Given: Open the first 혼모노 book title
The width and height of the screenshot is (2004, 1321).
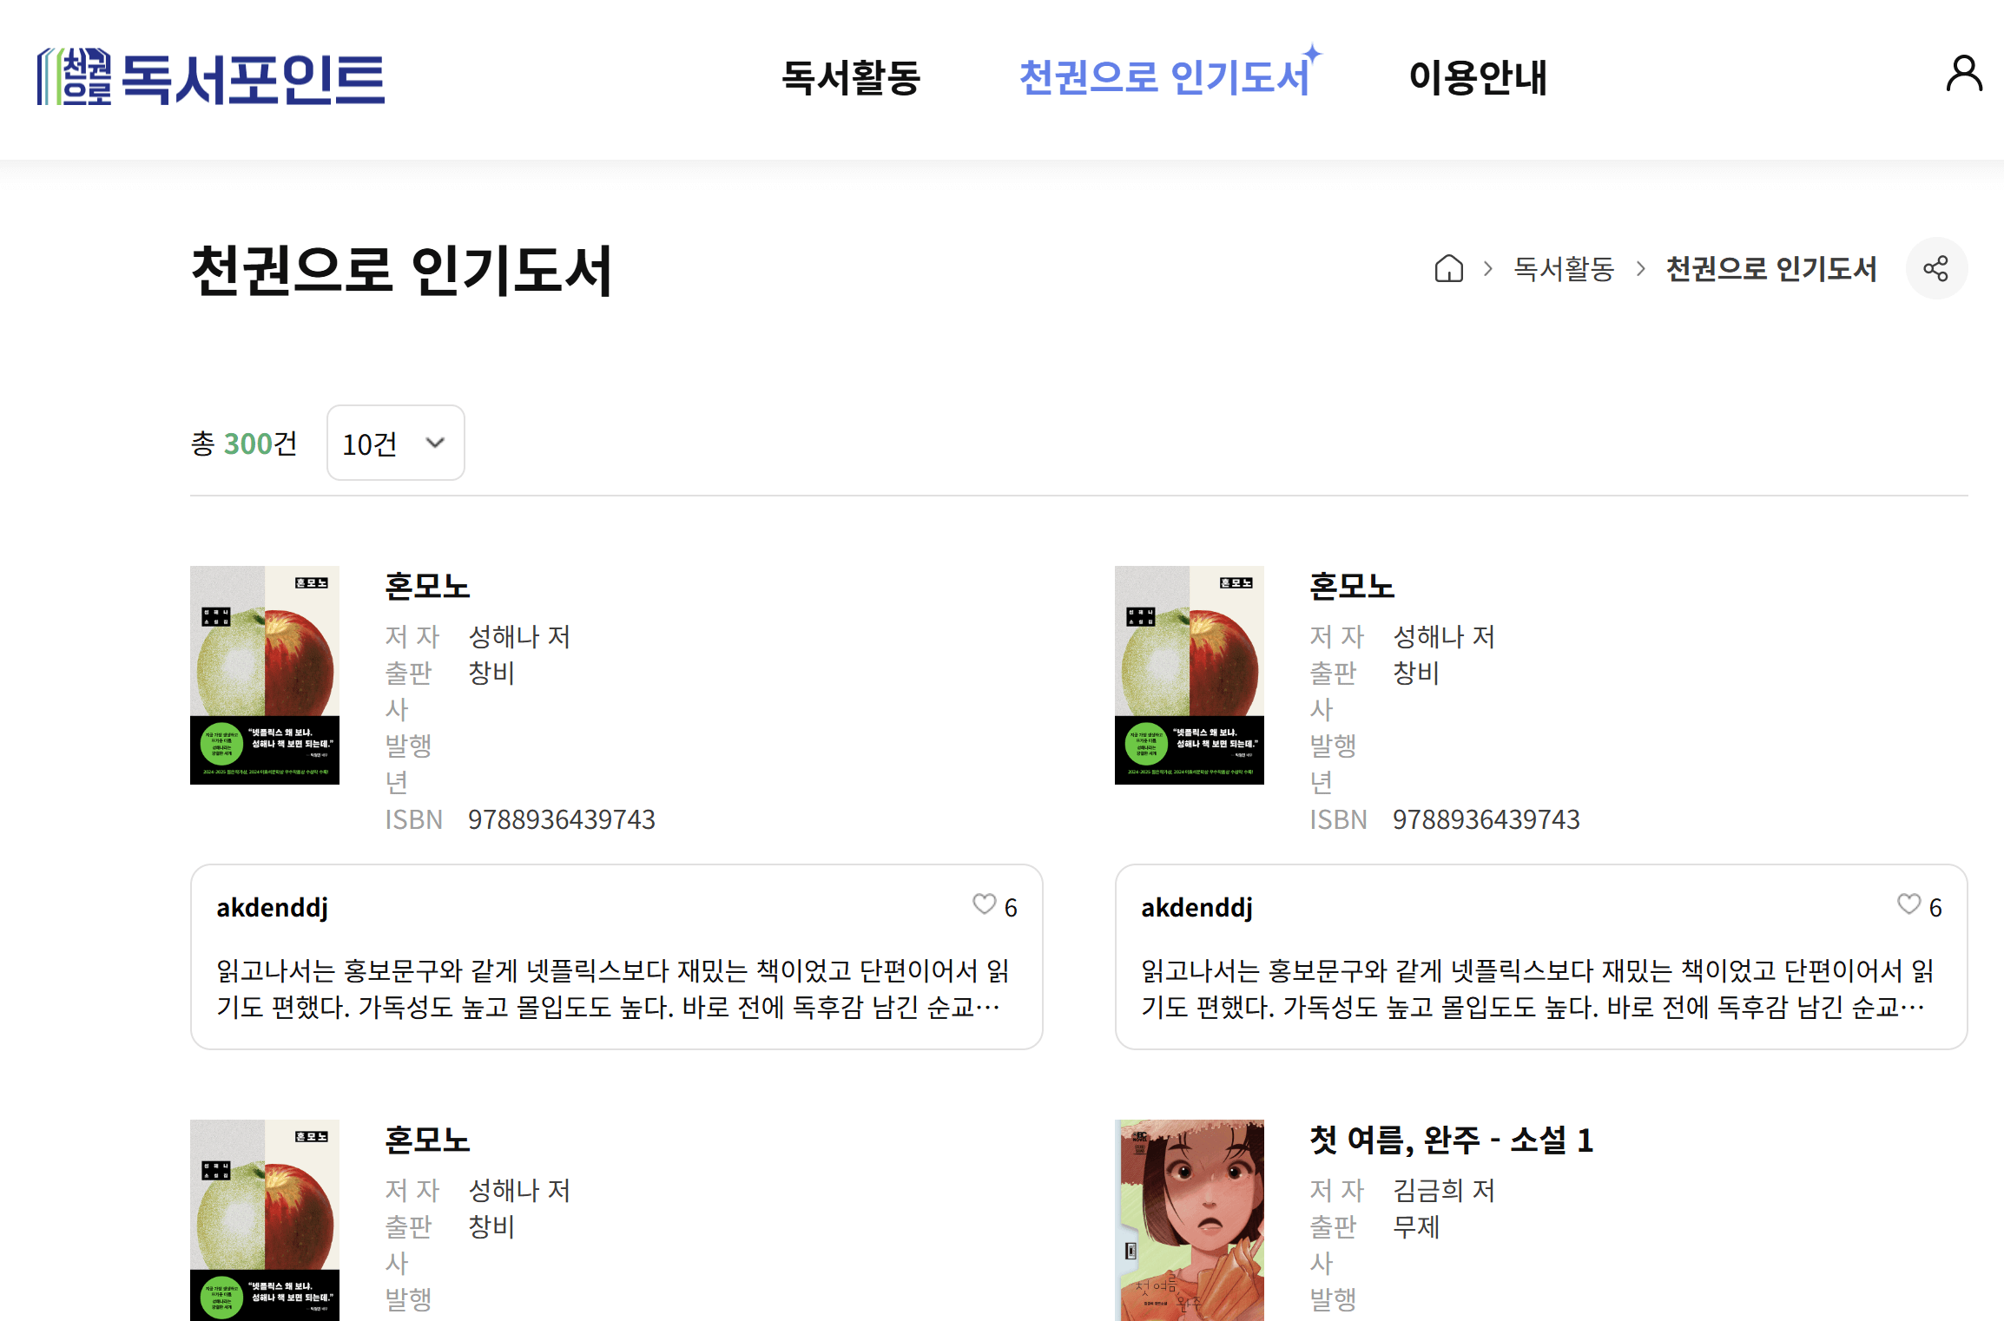Looking at the screenshot, I should 427,586.
